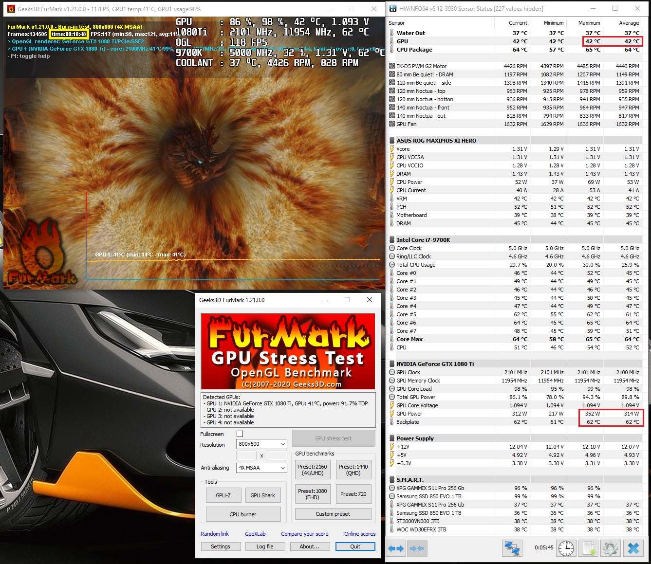Screen dimensions: 651x564
Task: Start logging with the sheet-plus icon
Action: click(589, 548)
